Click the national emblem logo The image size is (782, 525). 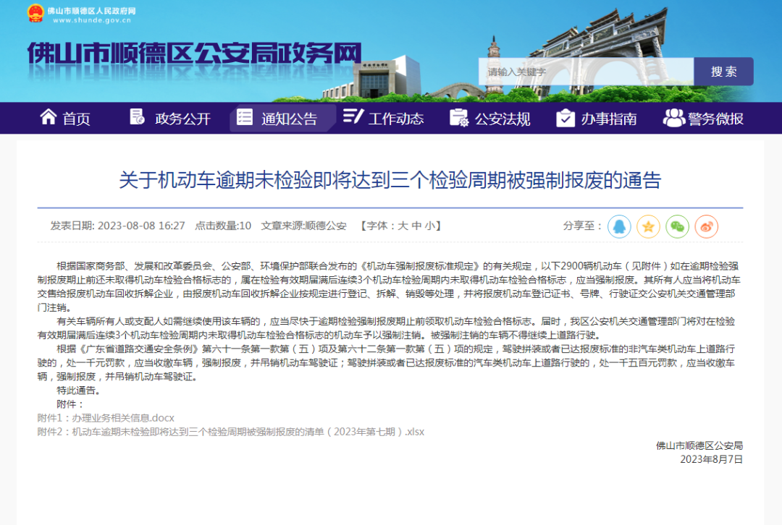pyautogui.click(x=35, y=14)
